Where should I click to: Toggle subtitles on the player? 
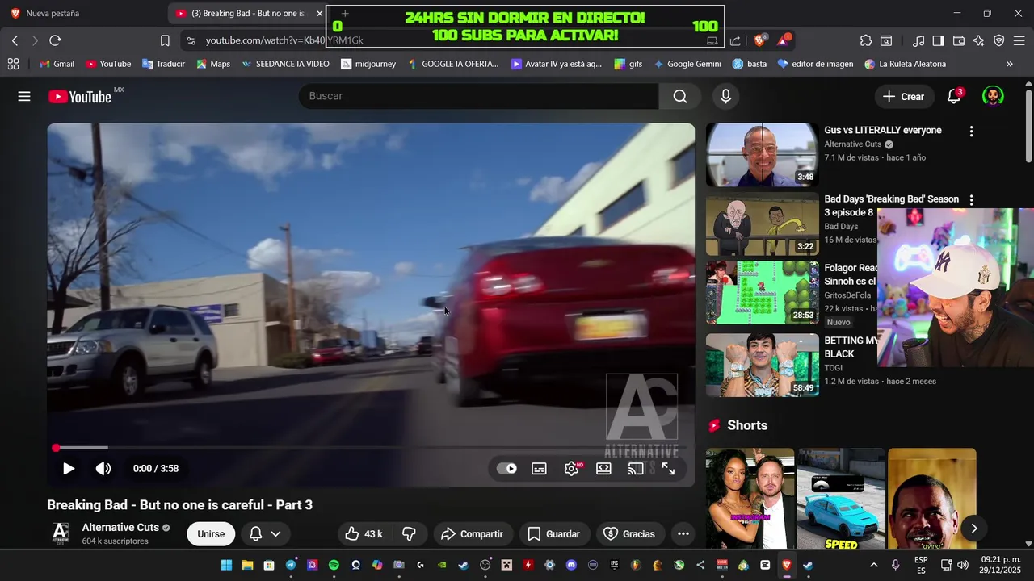[x=539, y=468]
